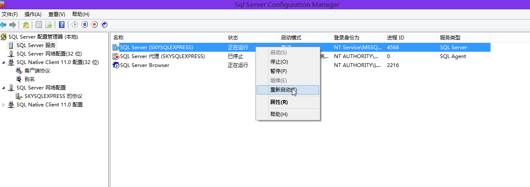Image resolution: width=530 pixels, height=187 pixels.
Task: Sort by the 服务类型 column header
Action: (x=464, y=38)
